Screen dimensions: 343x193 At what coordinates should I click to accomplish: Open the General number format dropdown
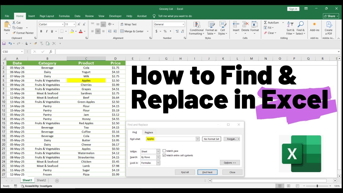coord(183,24)
